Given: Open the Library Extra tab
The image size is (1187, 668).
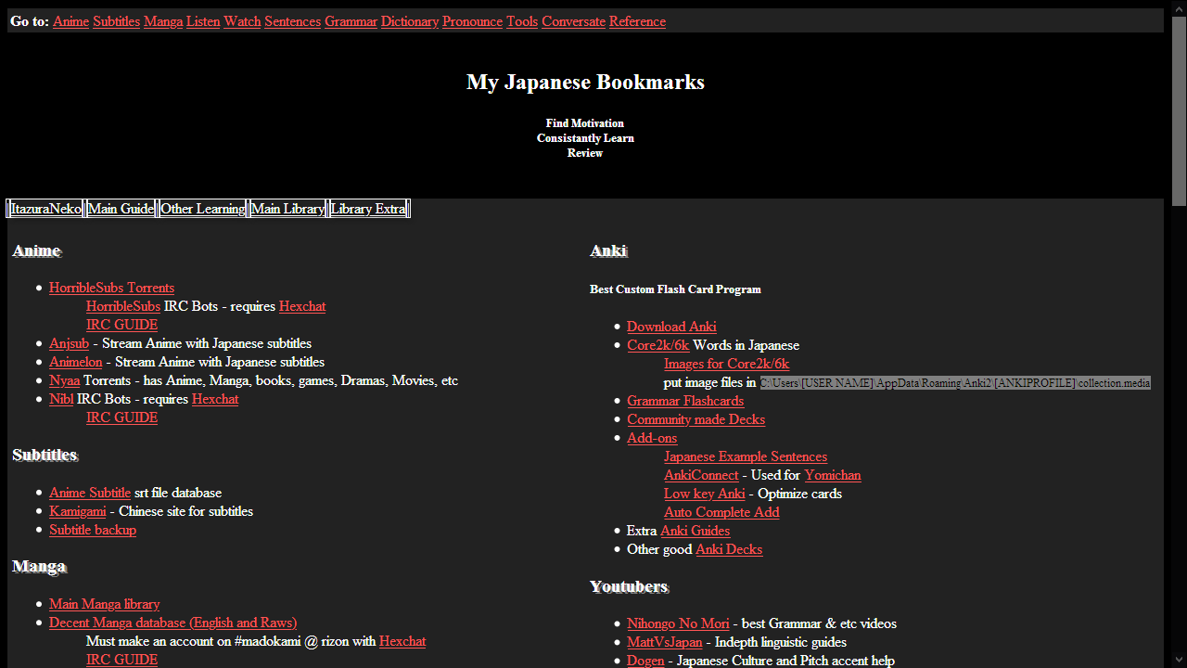Looking at the screenshot, I should pyautogui.click(x=368, y=209).
